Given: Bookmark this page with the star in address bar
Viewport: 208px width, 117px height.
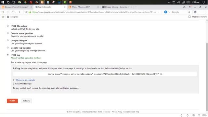Looking at the screenshot, I should (155, 12).
